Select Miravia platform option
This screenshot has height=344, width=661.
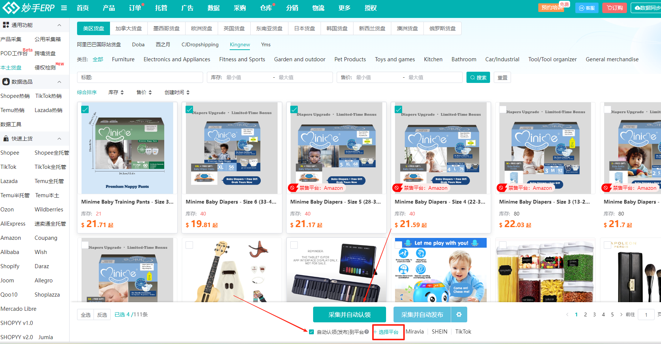[x=415, y=332]
